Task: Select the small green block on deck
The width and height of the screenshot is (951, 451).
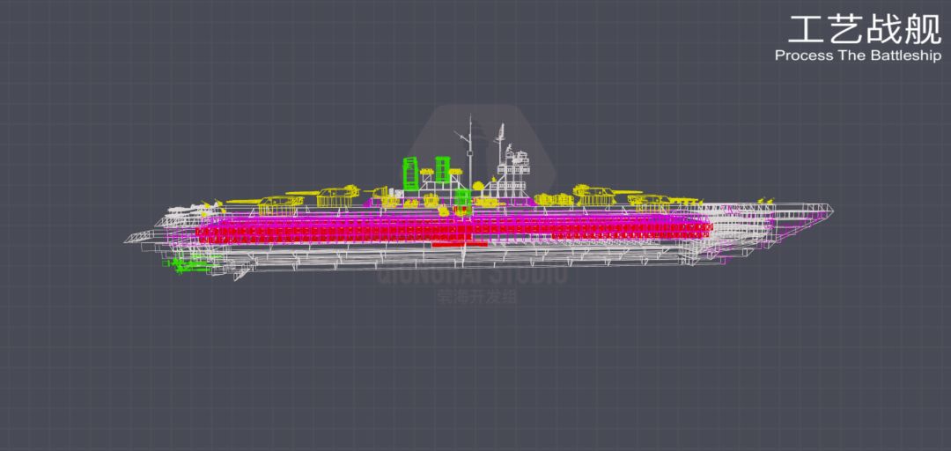Action: pos(463,199)
